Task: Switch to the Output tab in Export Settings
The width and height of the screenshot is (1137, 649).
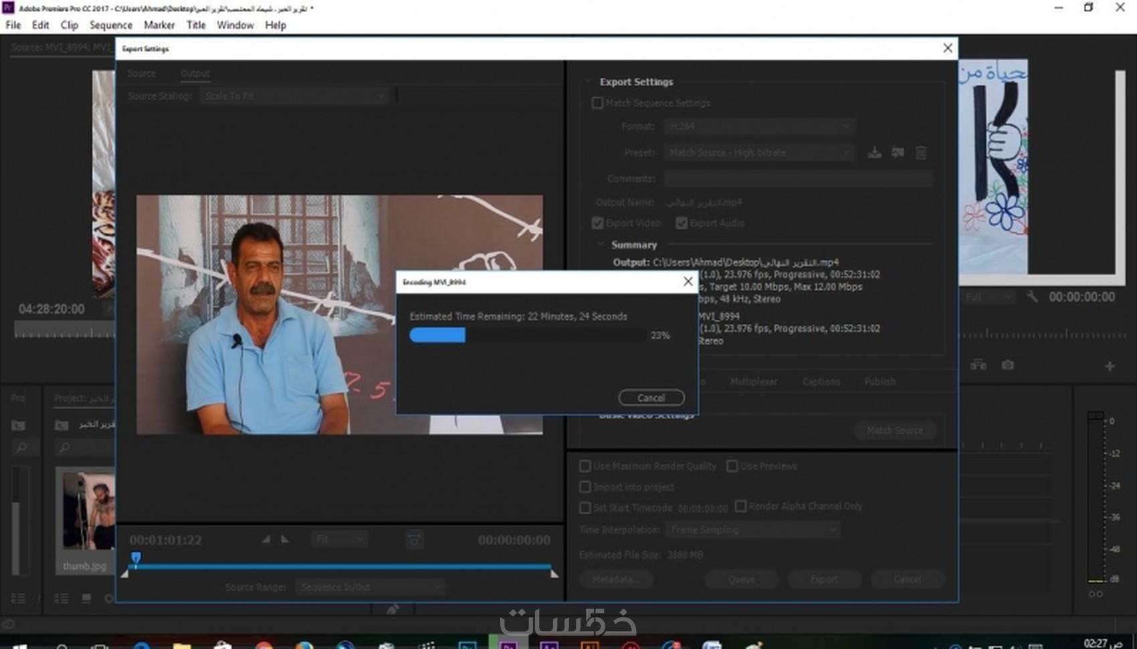Action: (x=195, y=73)
